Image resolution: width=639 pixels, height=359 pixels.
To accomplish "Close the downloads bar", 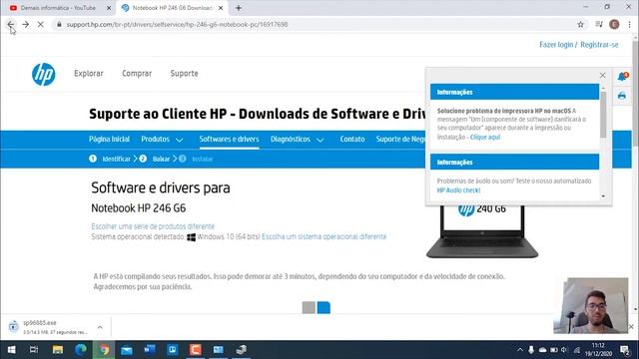I will (x=631, y=327).
